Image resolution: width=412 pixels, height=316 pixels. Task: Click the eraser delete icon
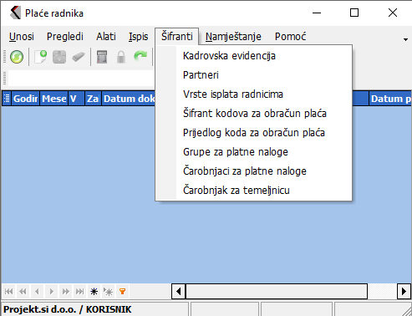[x=79, y=57]
